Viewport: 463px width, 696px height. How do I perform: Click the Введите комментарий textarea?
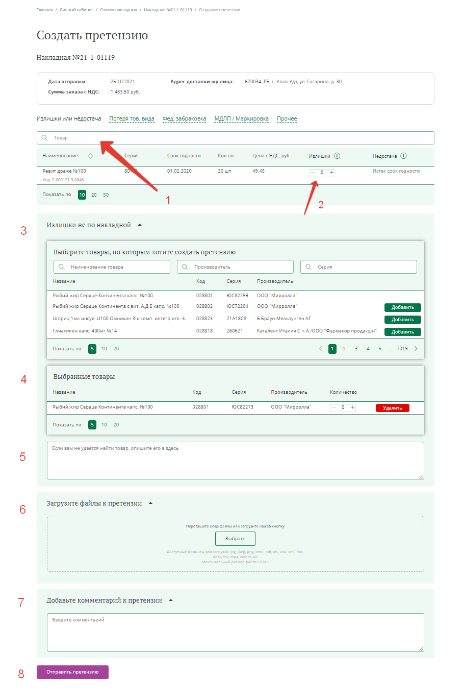click(x=235, y=633)
